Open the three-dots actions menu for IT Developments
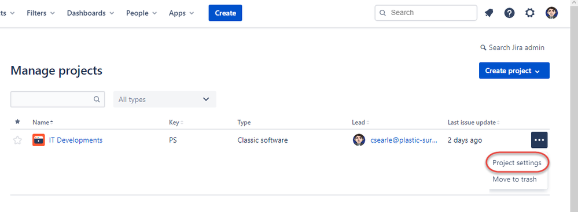Image resolution: width=578 pixels, height=212 pixels. (x=539, y=140)
